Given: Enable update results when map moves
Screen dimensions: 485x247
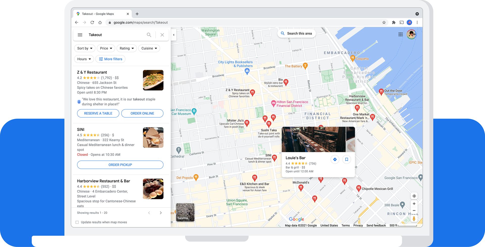Looking at the screenshot, I should point(77,222).
